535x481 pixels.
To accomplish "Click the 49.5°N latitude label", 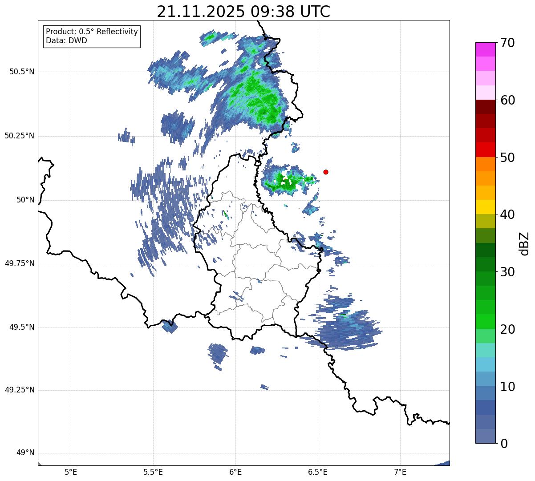I will [x=22, y=327].
